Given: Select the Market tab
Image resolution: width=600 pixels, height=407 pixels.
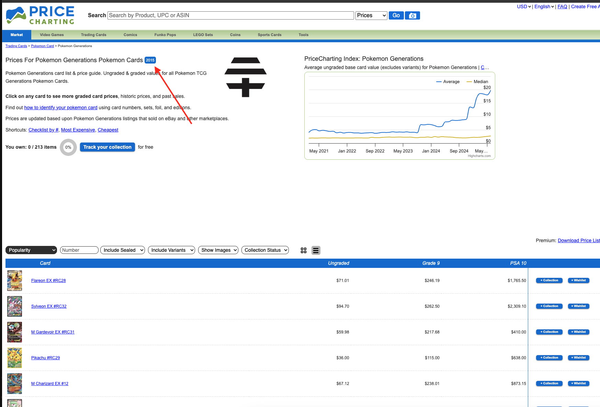Looking at the screenshot, I should (x=17, y=35).
